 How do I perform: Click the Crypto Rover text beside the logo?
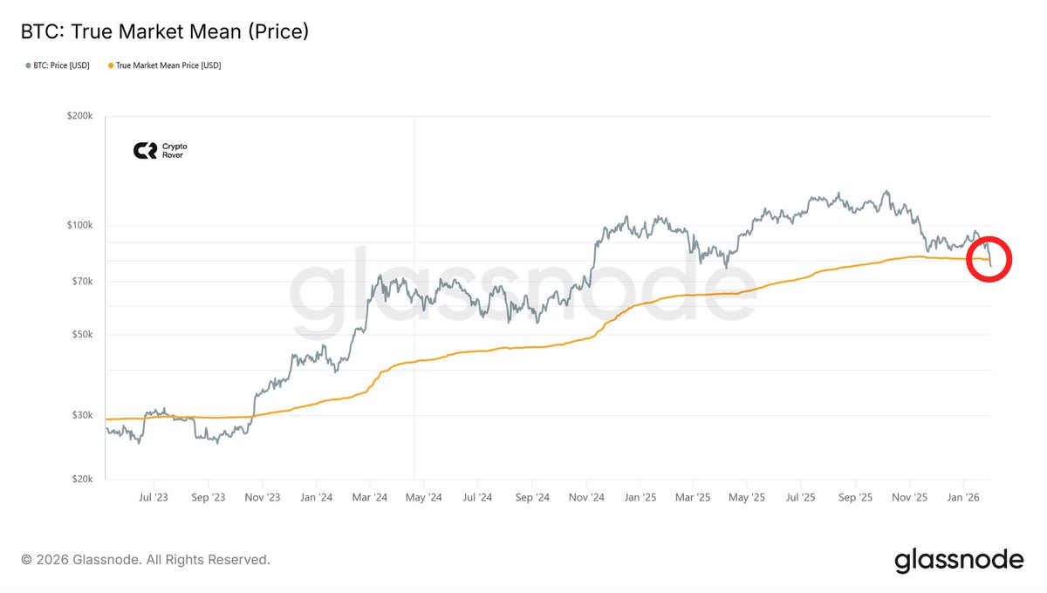(x=174, y=151)
